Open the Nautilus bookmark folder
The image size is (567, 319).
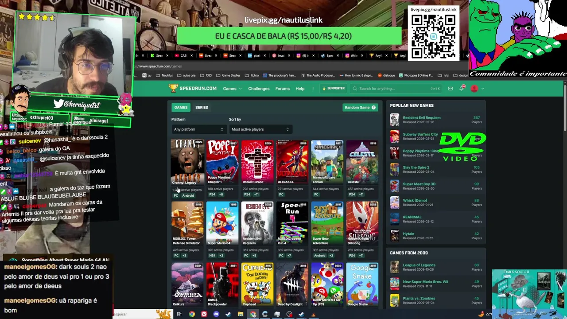[164, 75]
